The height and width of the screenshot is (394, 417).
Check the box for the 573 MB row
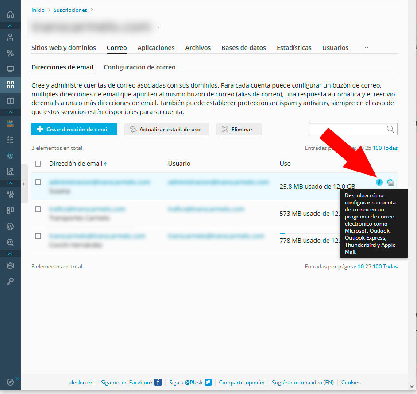(x=38, y=209)
